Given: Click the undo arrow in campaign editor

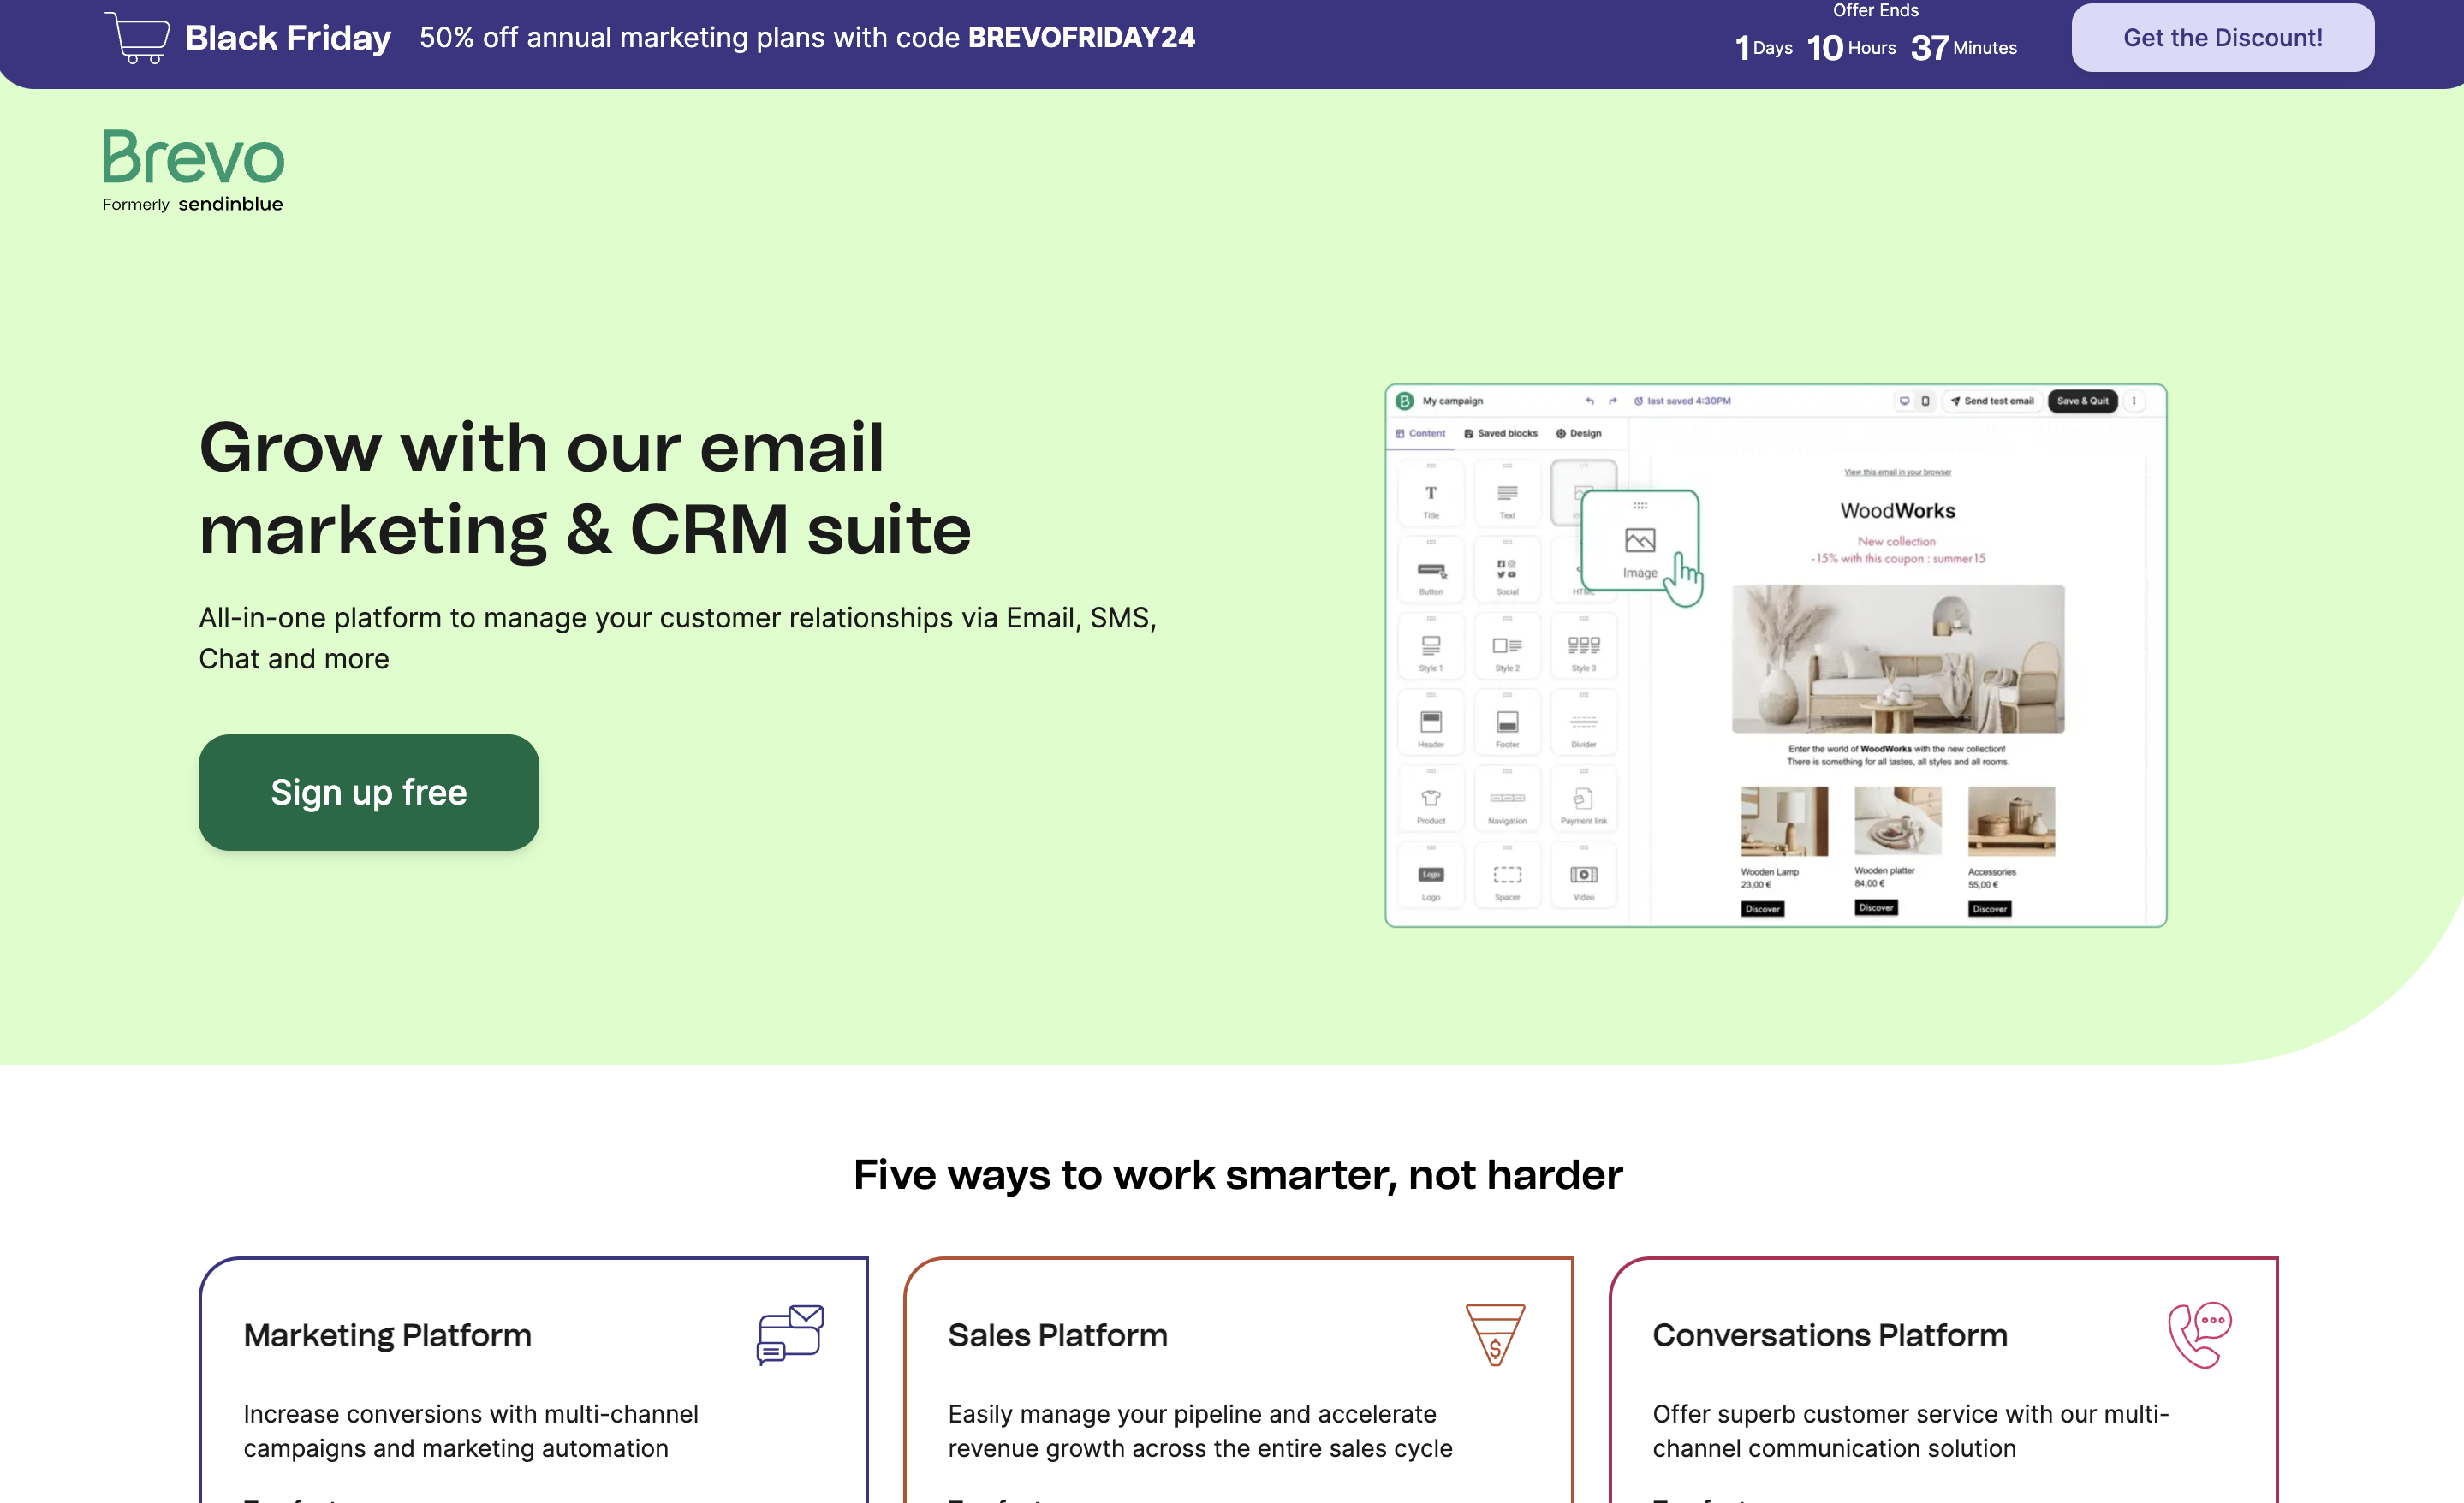Looking at the screenshot, I should point(1589,401).
